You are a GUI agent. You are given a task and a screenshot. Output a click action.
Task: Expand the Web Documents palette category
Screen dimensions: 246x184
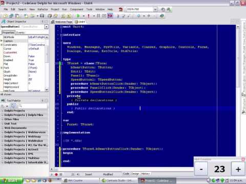click(x=25, y=128)
